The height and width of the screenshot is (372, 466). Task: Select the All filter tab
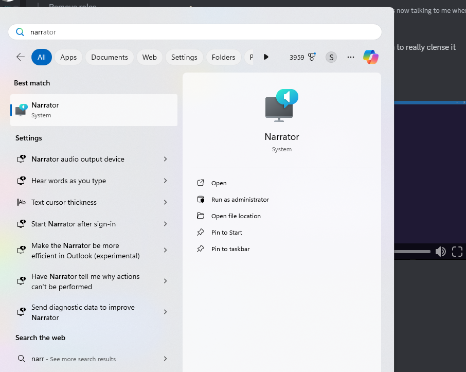coord(42,57)
